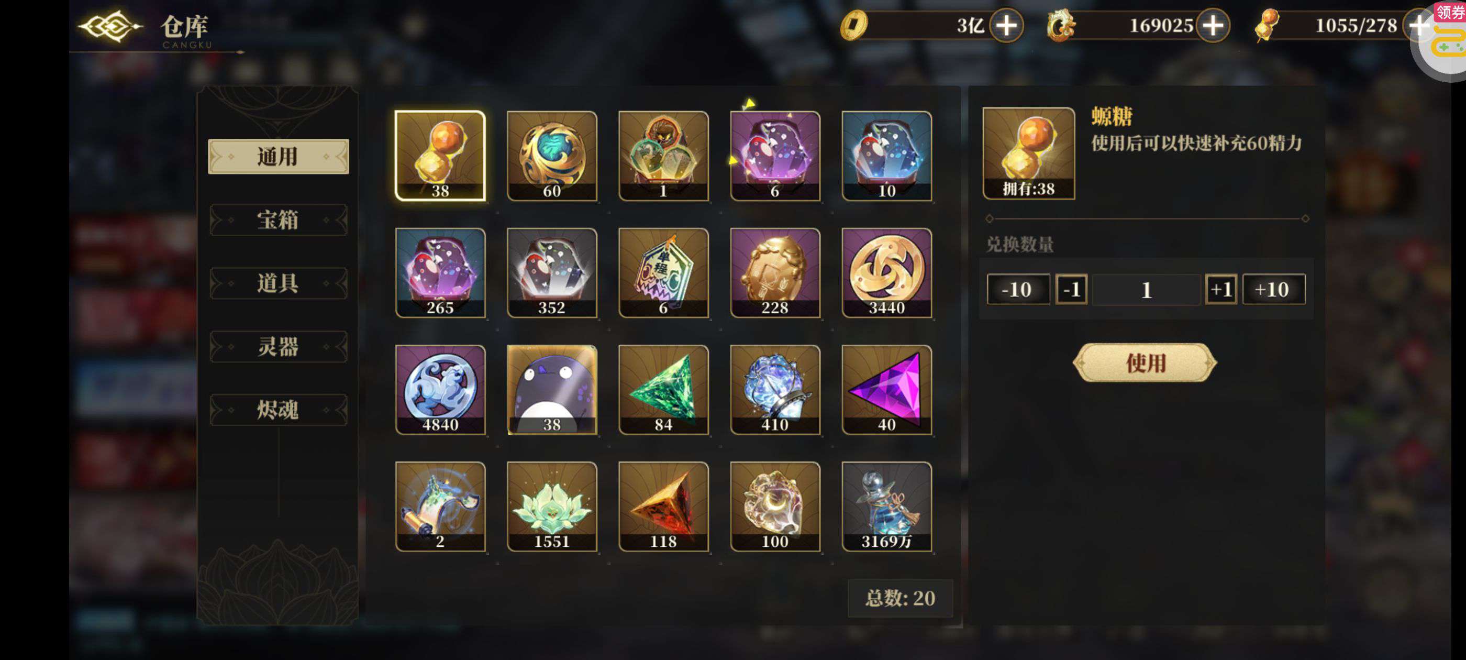The height and width of the screenshot is (660, 1466).
Task: Select the purple triangular gem item with 40
Action: point(886,390)
